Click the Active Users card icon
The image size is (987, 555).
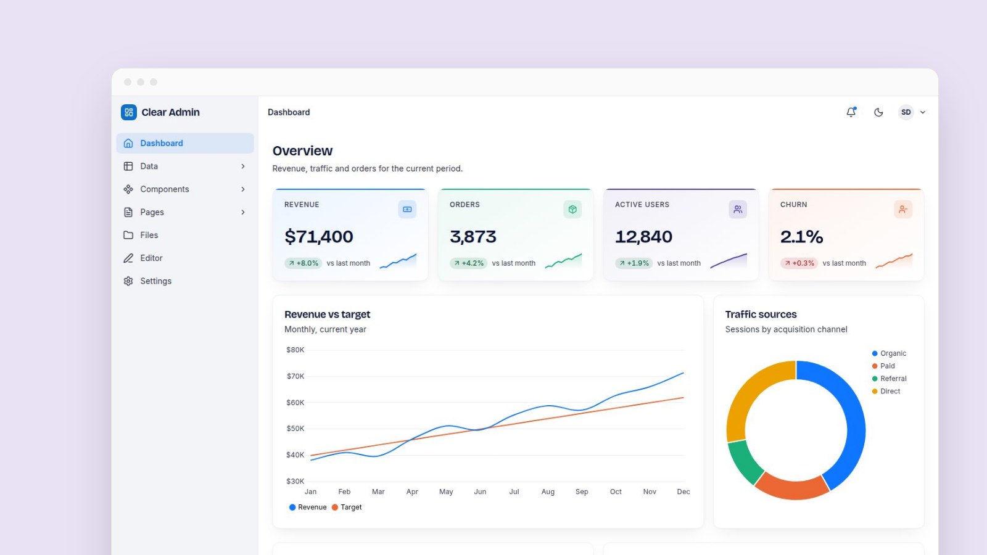coord(738,209)
